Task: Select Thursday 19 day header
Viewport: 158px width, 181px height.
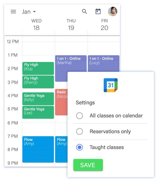Action: pyautogui.click(x=71, y=25)
